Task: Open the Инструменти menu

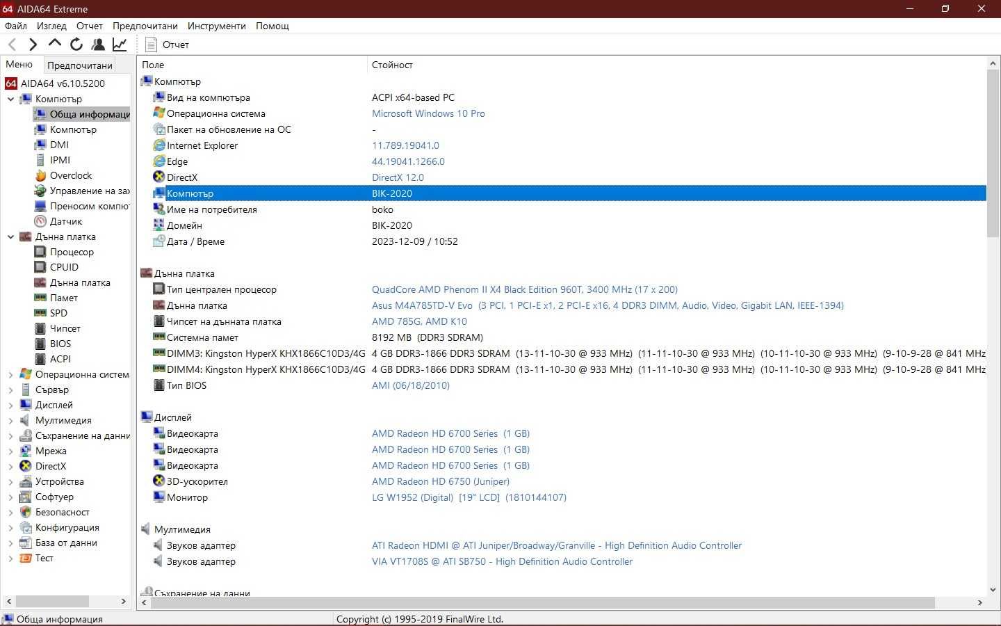Action: (x=217, y=26)
